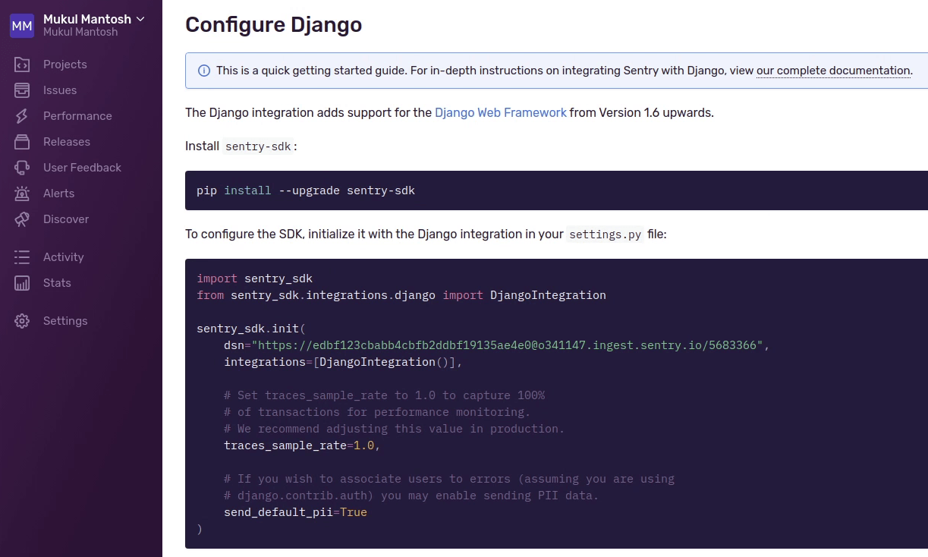Screen dimensions: 928x557
Task: Click the Settings gear icon
Action: click(22, 321)
